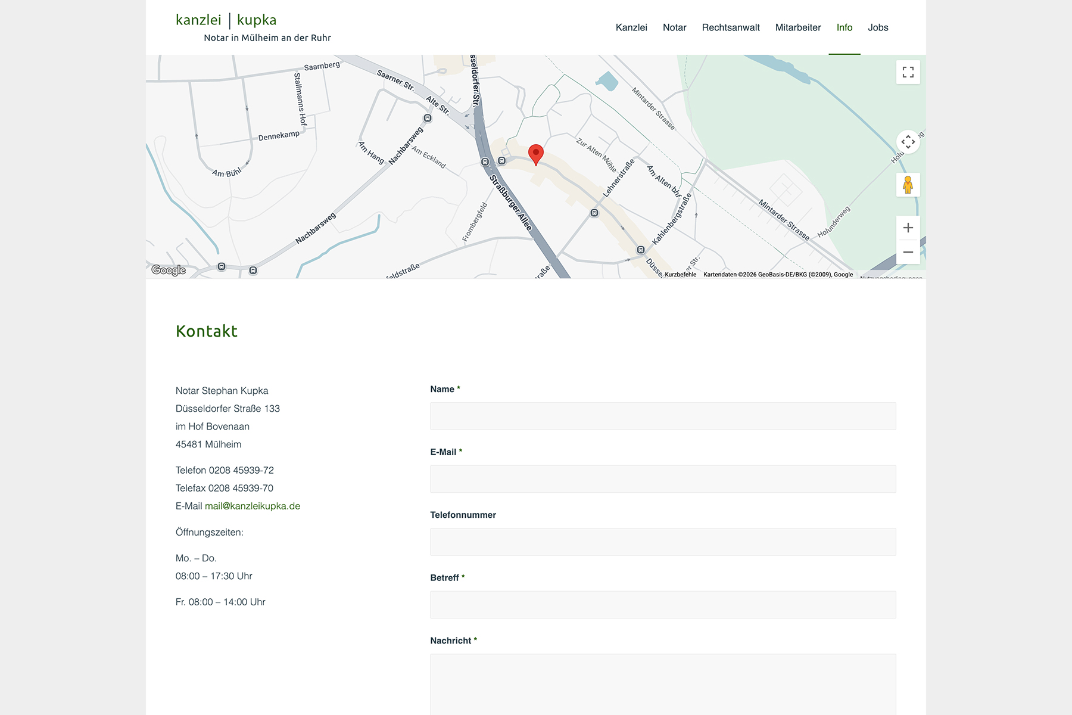Select the Telefonnummer text field
The height and width of the screenshot is (715, 1072).
coord(663,542)
